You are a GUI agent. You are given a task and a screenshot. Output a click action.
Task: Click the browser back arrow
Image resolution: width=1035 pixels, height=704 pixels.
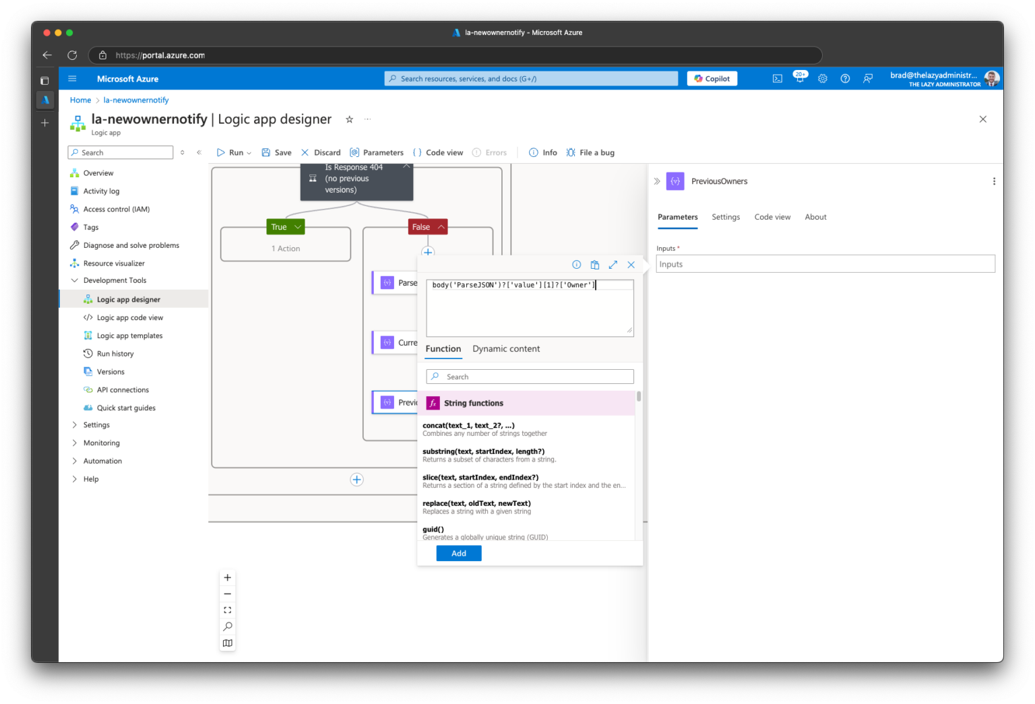click(x=47, y=55)
